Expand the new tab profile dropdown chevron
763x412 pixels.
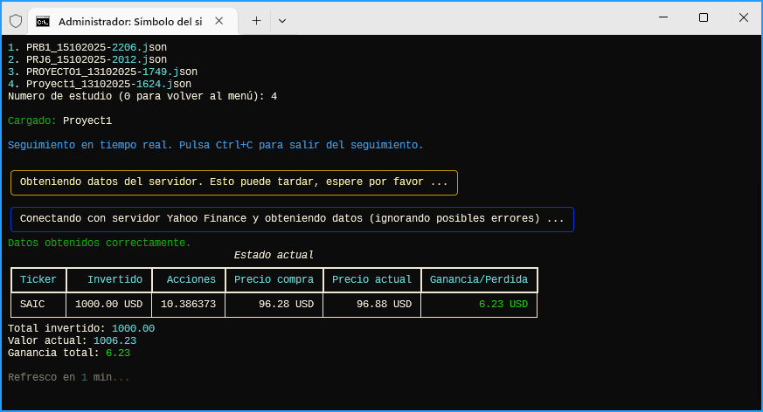tap(281, 20)
